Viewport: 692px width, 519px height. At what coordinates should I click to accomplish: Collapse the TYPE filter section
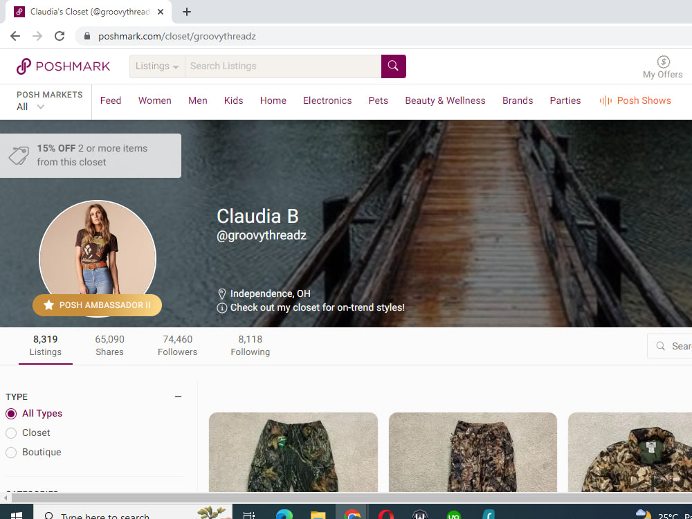pyautogui.click(x=179, y=397)
